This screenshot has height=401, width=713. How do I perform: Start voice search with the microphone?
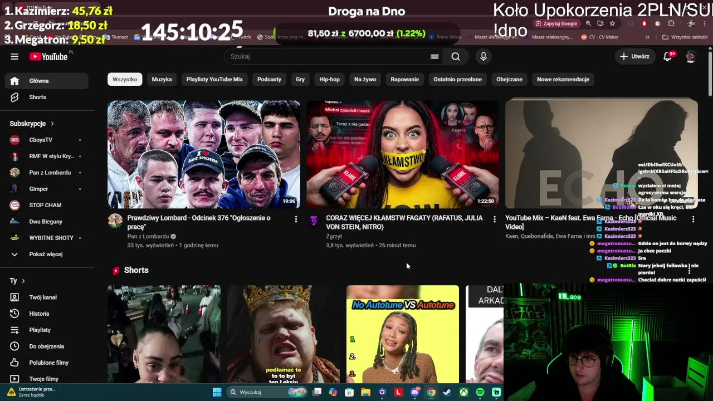[484, 56]
